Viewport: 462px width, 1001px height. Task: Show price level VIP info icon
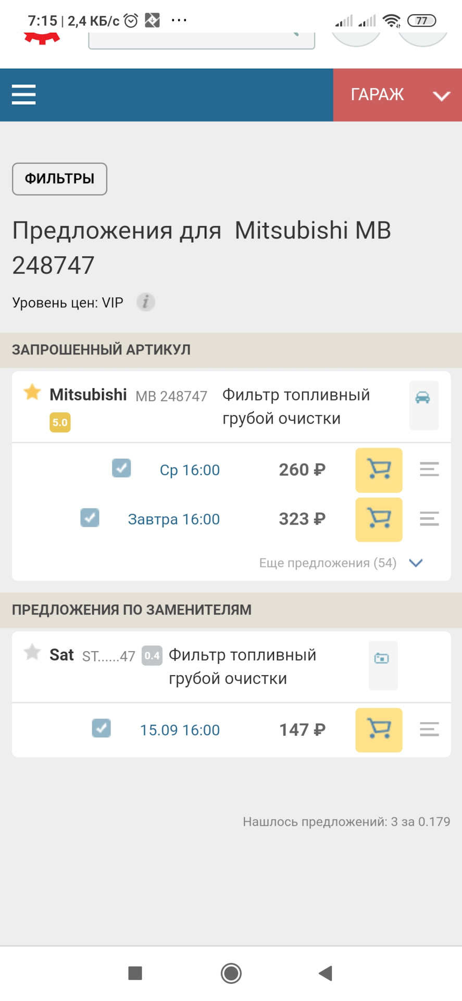click(146, 302)
